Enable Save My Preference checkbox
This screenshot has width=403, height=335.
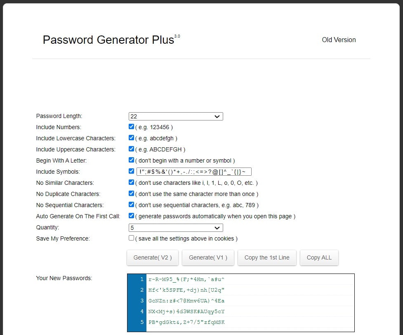131,238
